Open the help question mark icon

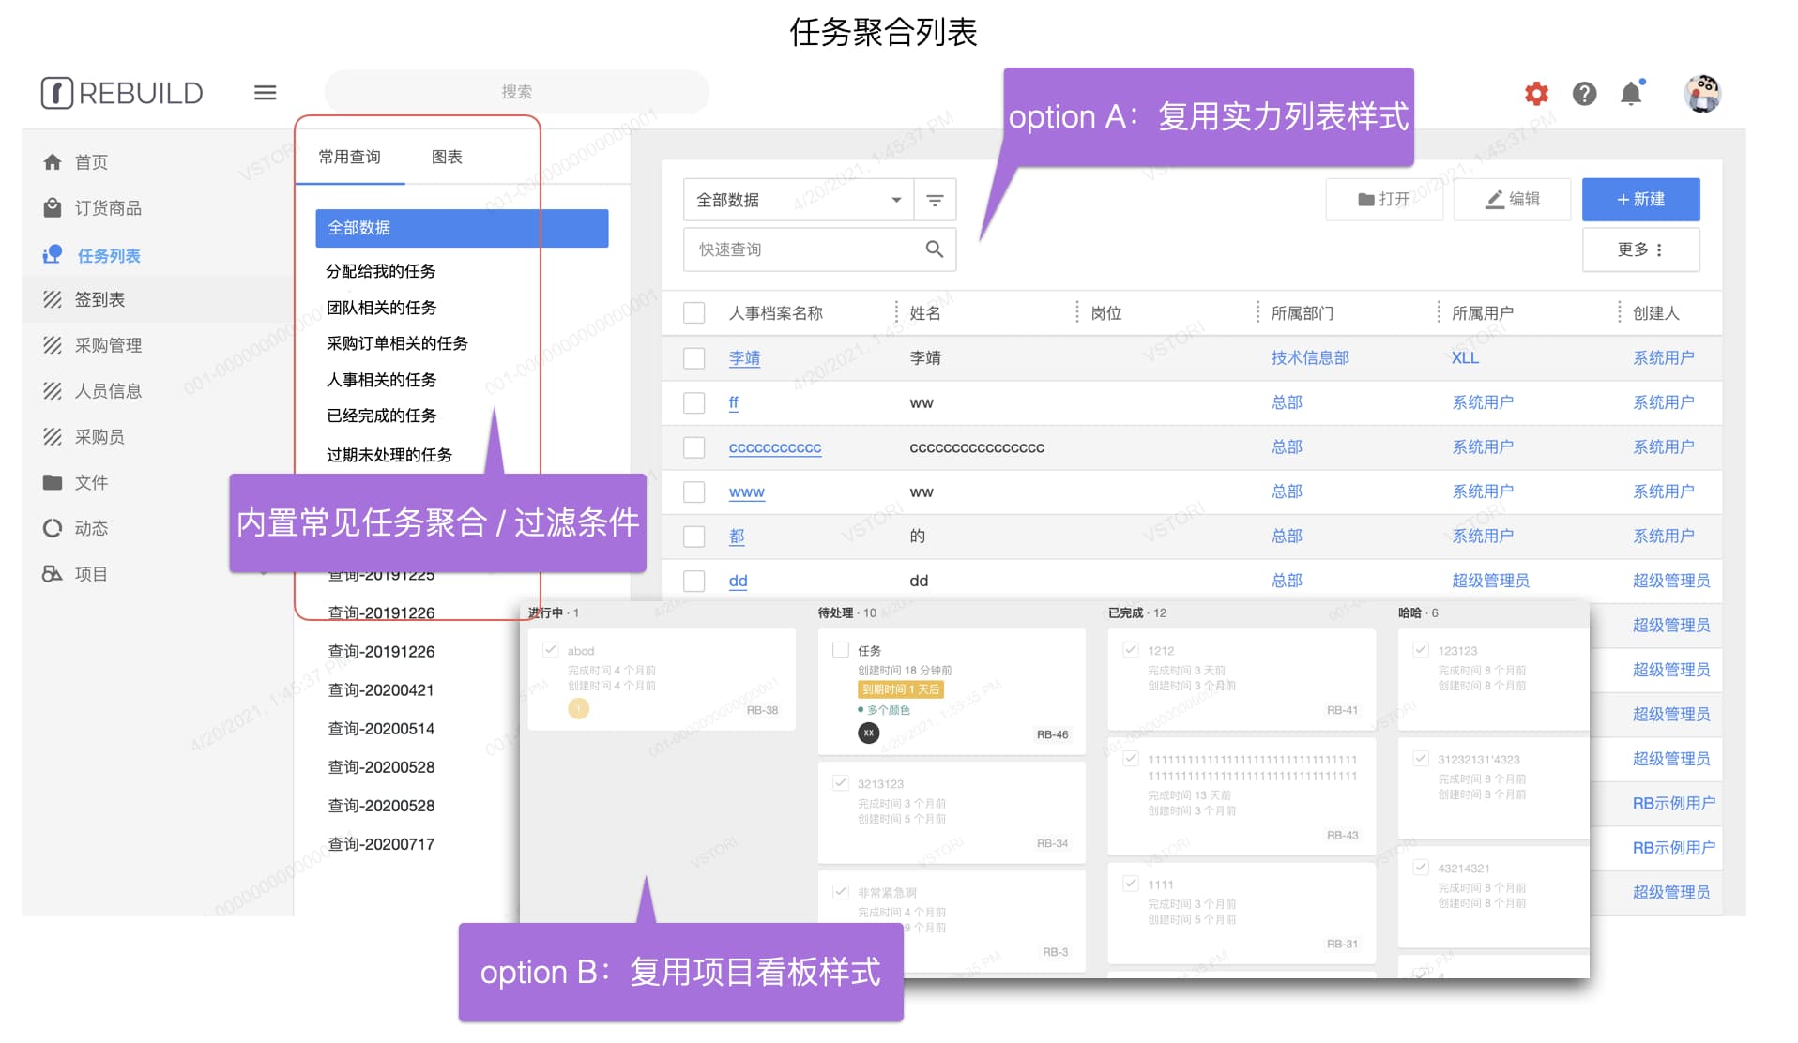point(1584,93)
